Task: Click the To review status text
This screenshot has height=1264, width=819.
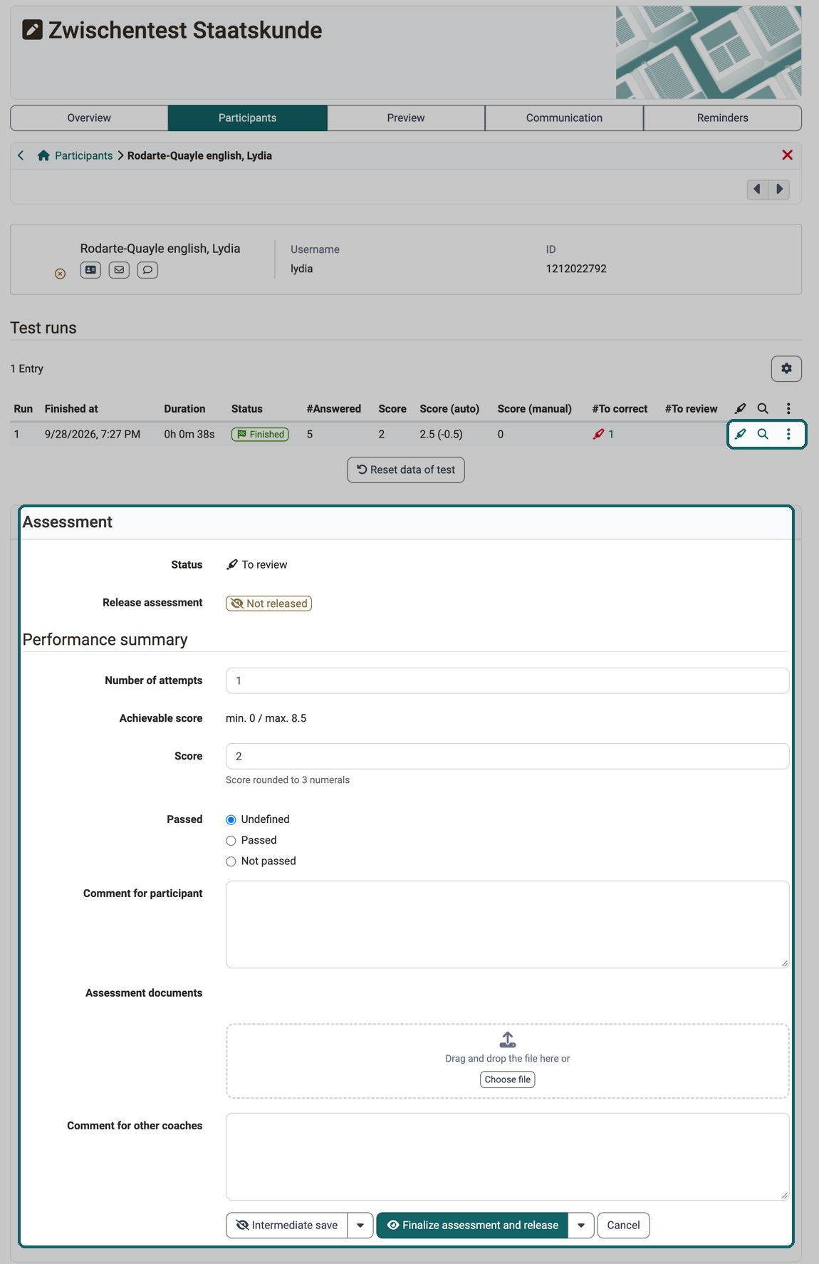Action: coord(264,565)
